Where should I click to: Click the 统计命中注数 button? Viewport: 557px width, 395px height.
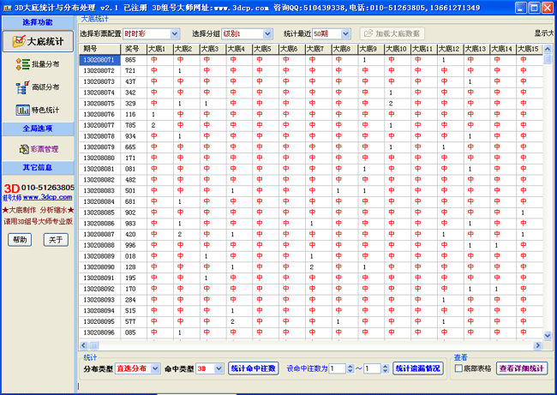pos(254,368)
